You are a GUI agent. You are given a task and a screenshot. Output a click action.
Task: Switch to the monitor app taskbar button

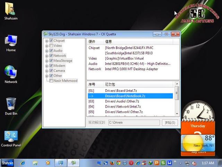click(x=61, y=163)
